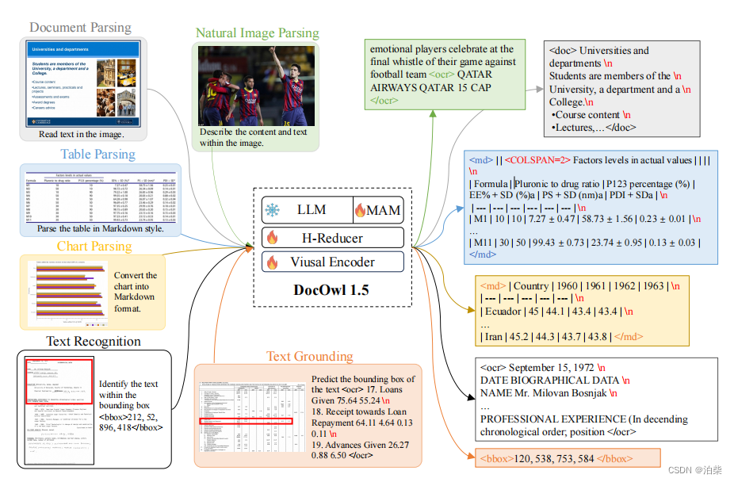Click the H-Reducer box
This screenshot has width=734, height=482.
[332, 238]
